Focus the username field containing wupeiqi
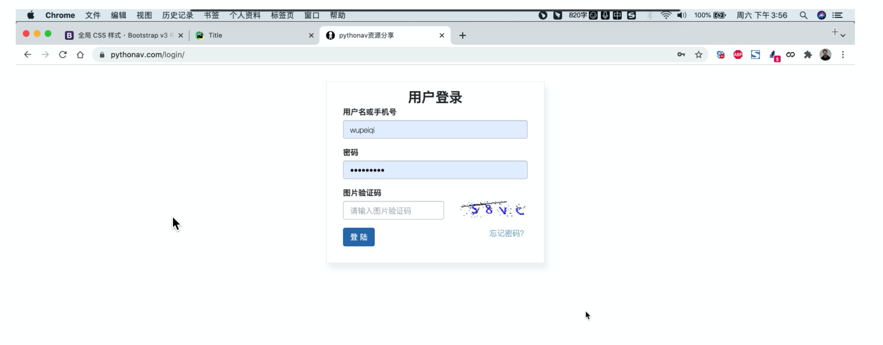Screen dimensions: 883x345 coord(435,130)
